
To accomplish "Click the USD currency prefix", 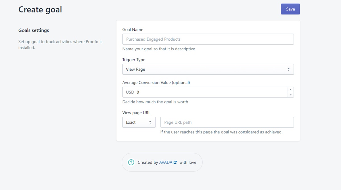I will (130, 92).
